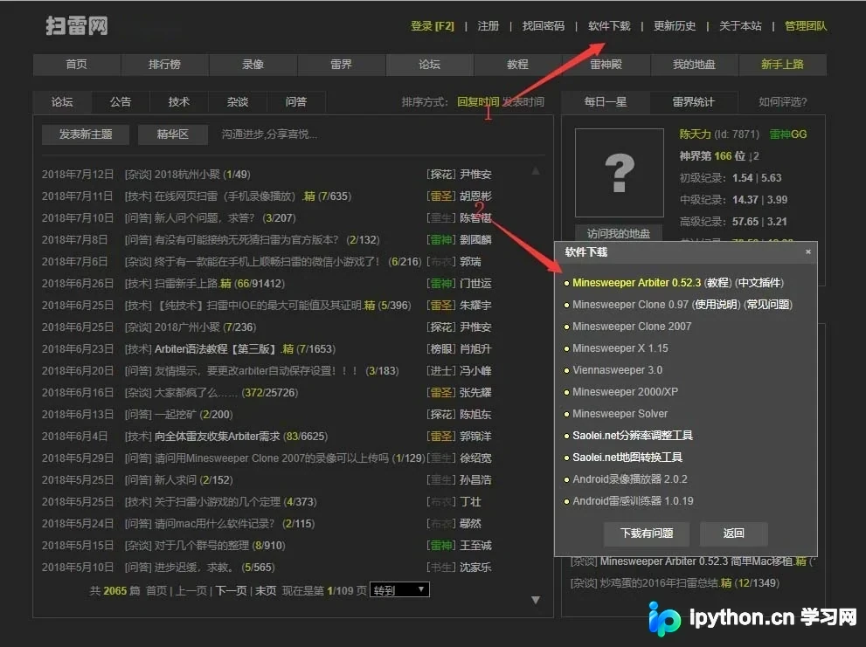Download Minesweeper X 1.15

pyautogui.click(x=620, y=348)
